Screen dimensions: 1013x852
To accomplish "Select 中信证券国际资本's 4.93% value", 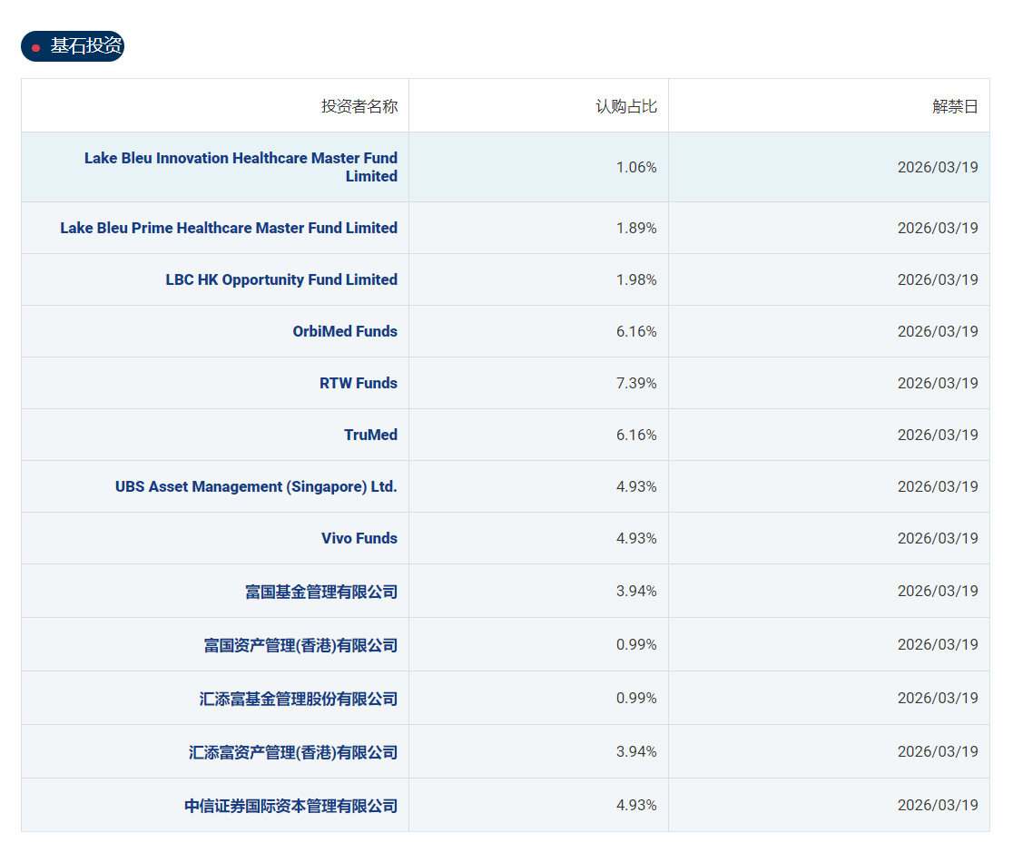I will 636,806.
